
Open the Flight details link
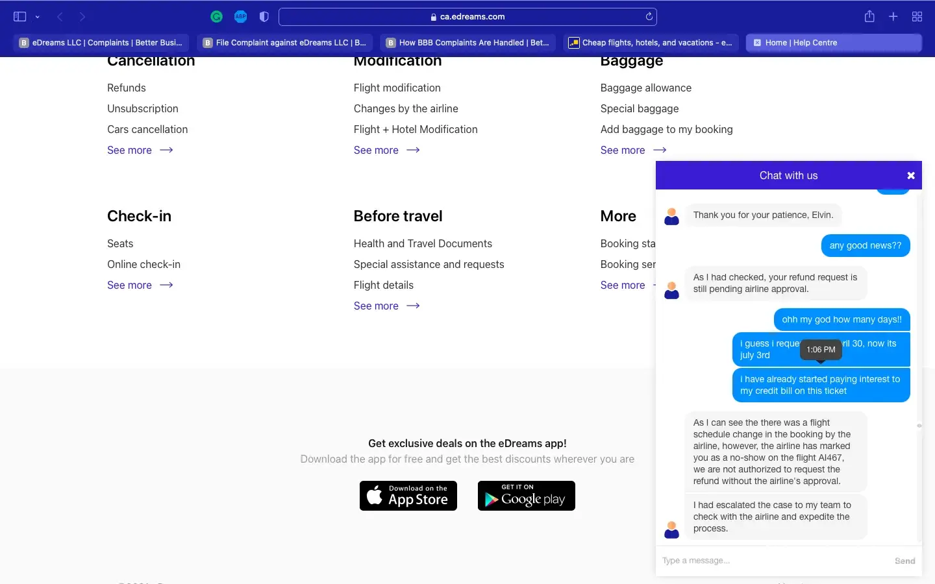[x=384, y=285]
